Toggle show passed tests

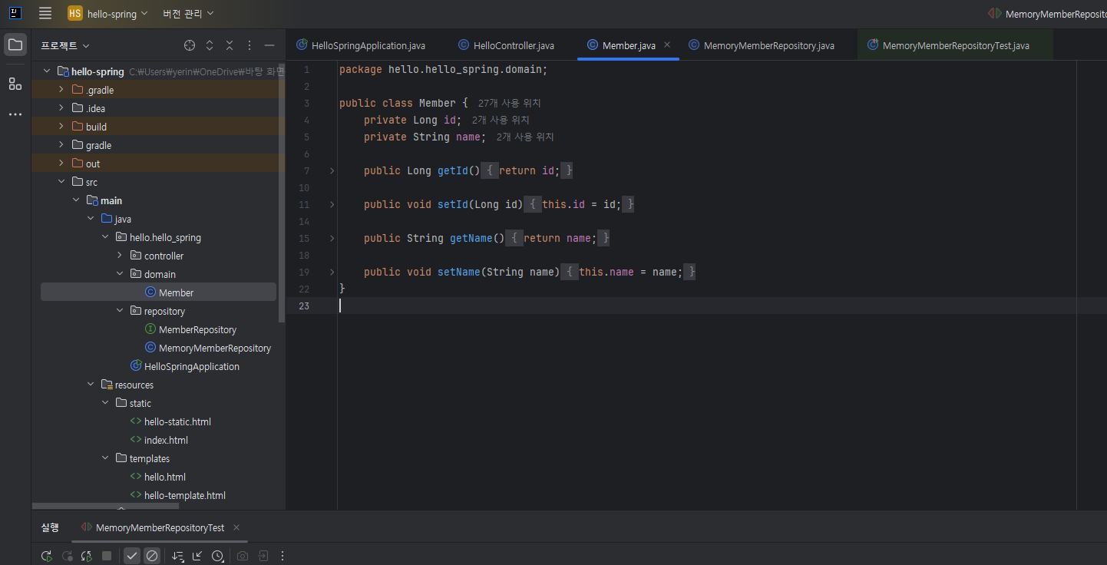132,556
